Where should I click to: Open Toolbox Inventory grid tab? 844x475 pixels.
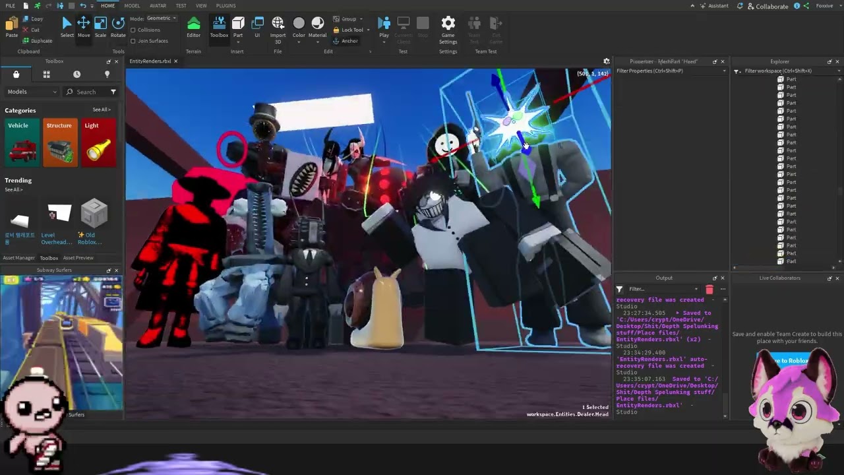coord(46,75)
